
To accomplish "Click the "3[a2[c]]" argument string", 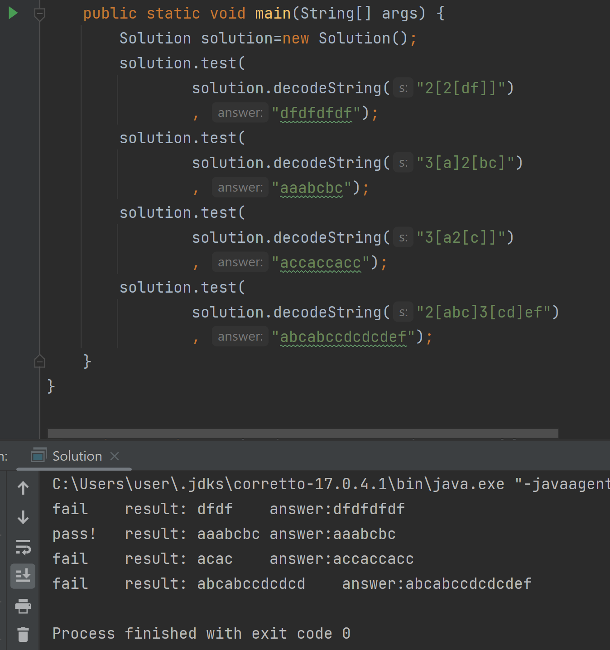I will [x=461, y=237].
